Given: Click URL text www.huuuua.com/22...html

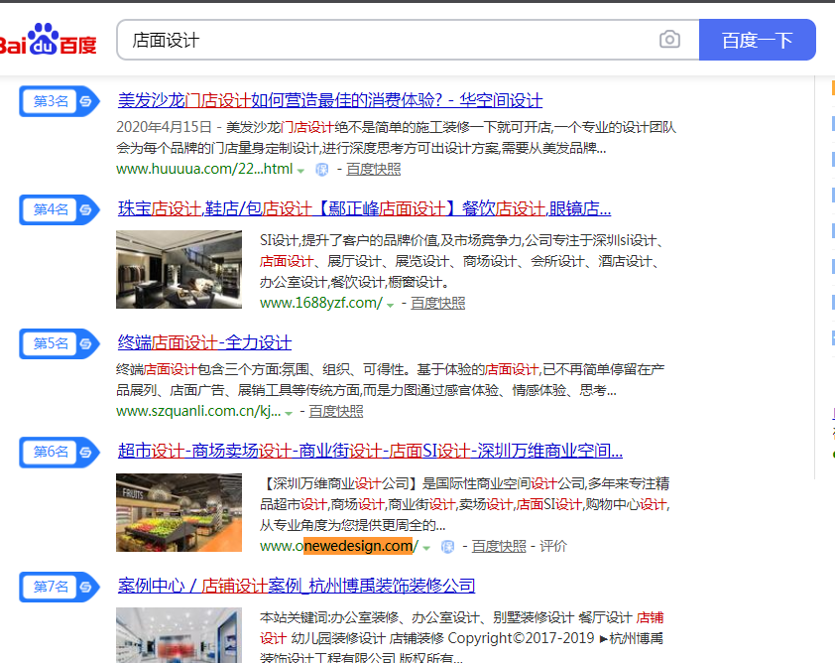Looking at the screenshot, I should (x=204, y=169).
